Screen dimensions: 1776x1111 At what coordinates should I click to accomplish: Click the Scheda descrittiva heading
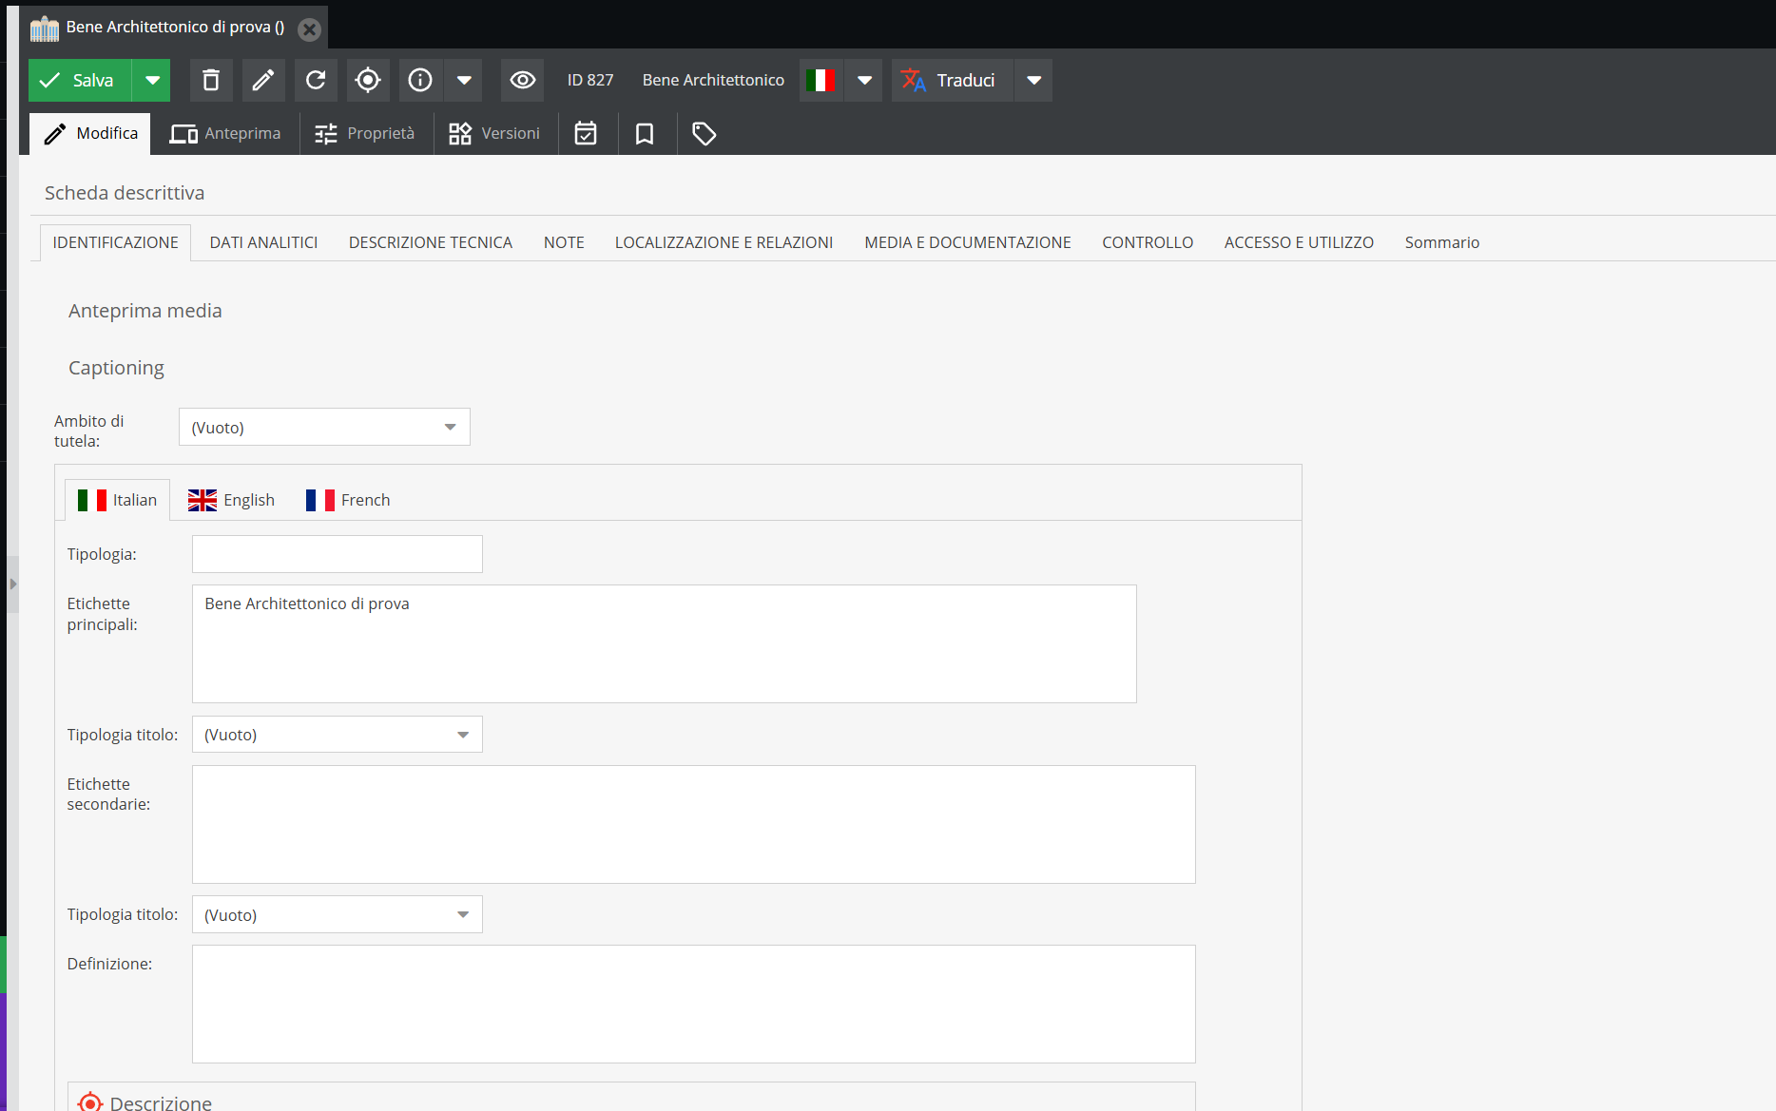pyautogui.click(x=125, y=193)
